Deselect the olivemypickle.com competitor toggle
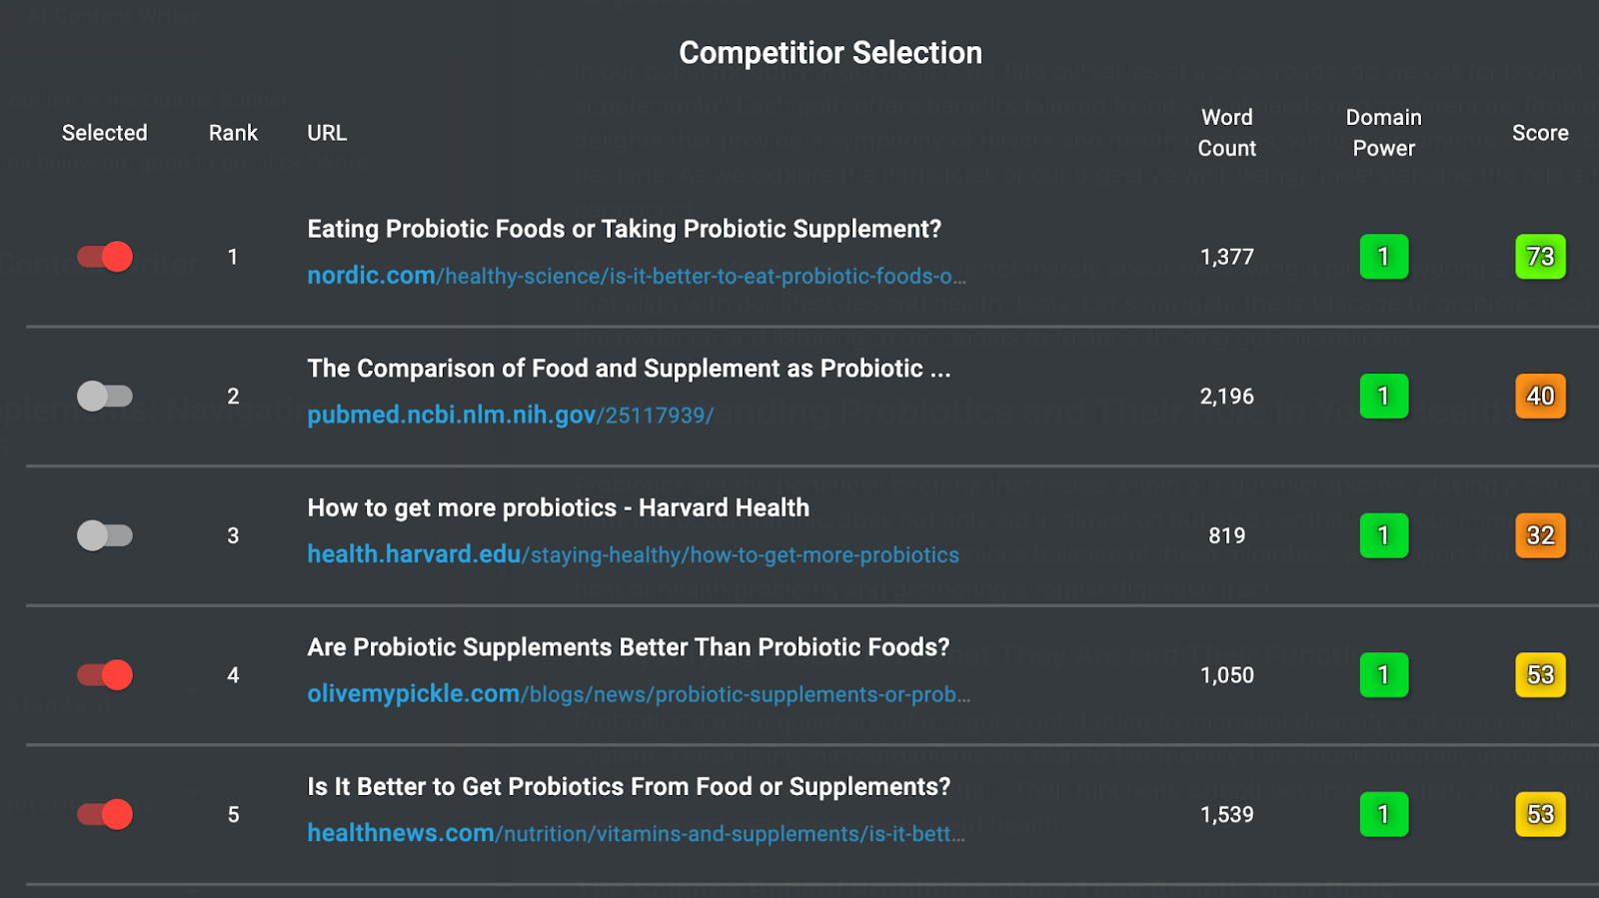This screenshot has height=898, width=1599. pyautogui.click(x=105, y=675)
